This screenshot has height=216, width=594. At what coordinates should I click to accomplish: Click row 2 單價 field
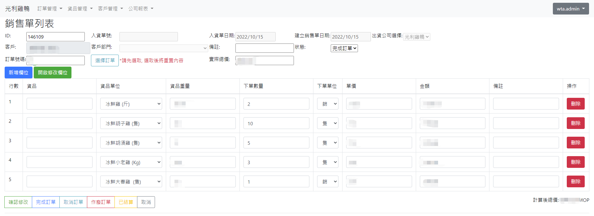point(379,123)
